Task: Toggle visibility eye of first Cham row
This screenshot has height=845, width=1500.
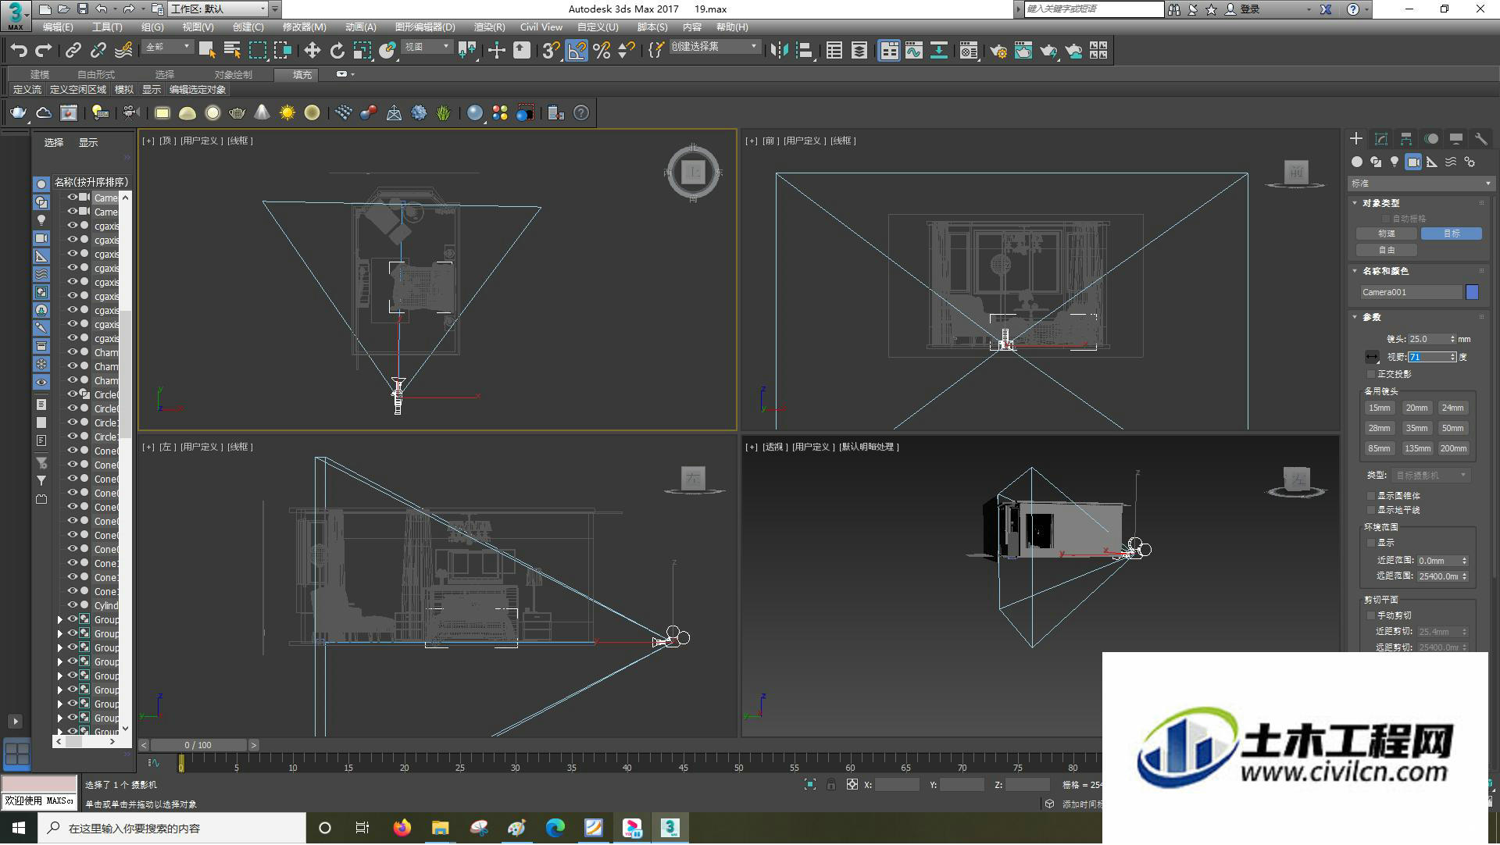Action: point(72,352)
